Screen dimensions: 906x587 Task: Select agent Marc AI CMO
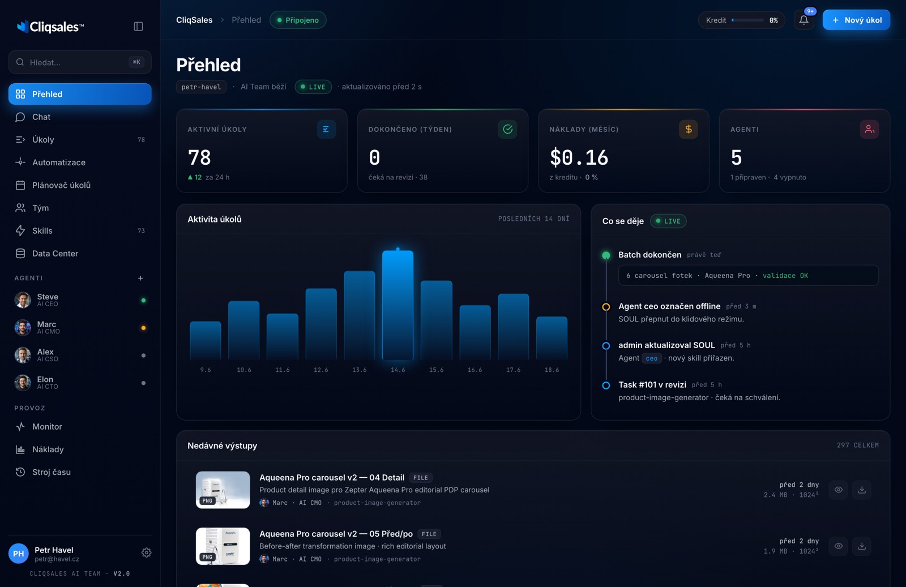pos(80,328)
